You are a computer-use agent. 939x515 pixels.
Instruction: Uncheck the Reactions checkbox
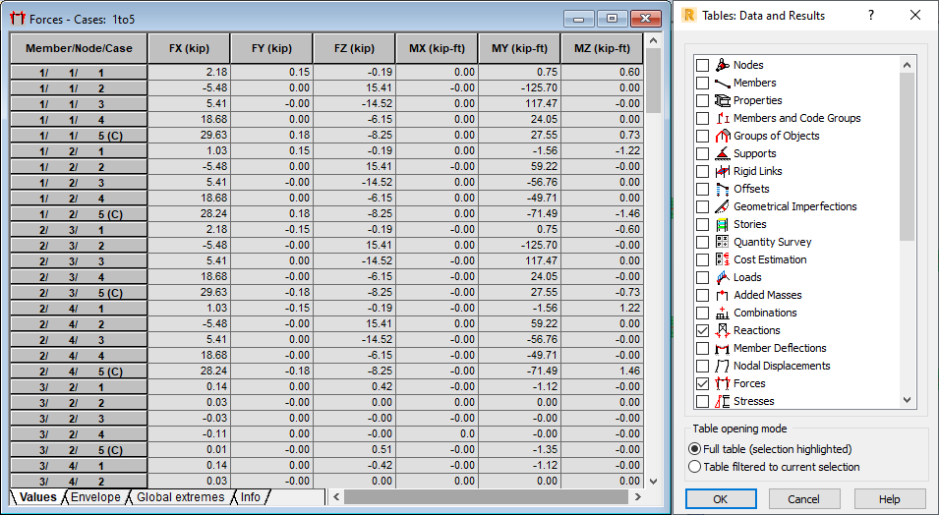coord(702,330)
